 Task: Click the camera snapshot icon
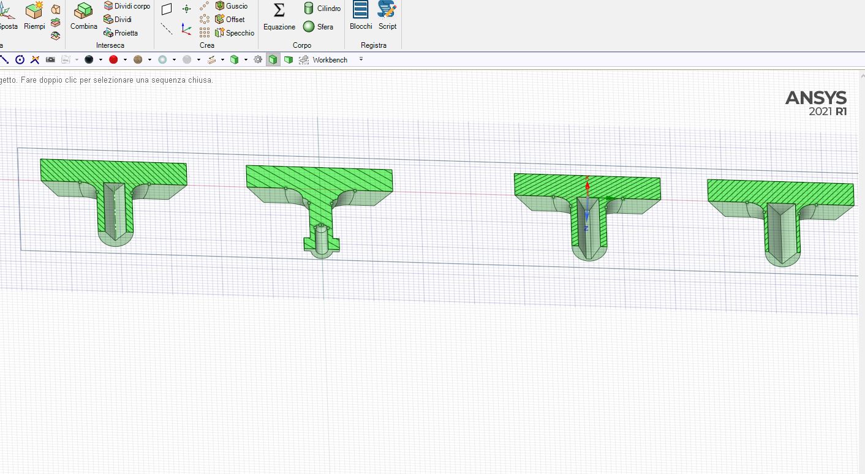click(50, 59)
